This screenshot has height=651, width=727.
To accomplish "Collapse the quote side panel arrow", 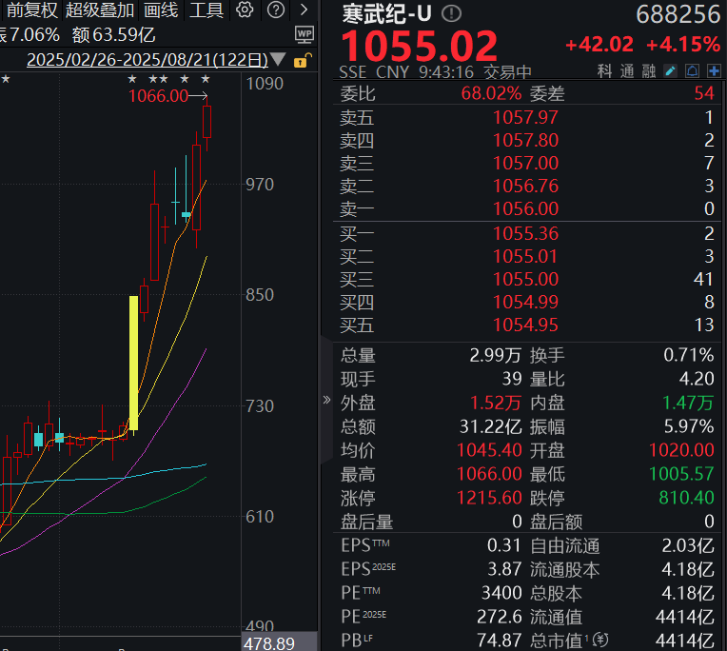I will (x=327, y=400).
